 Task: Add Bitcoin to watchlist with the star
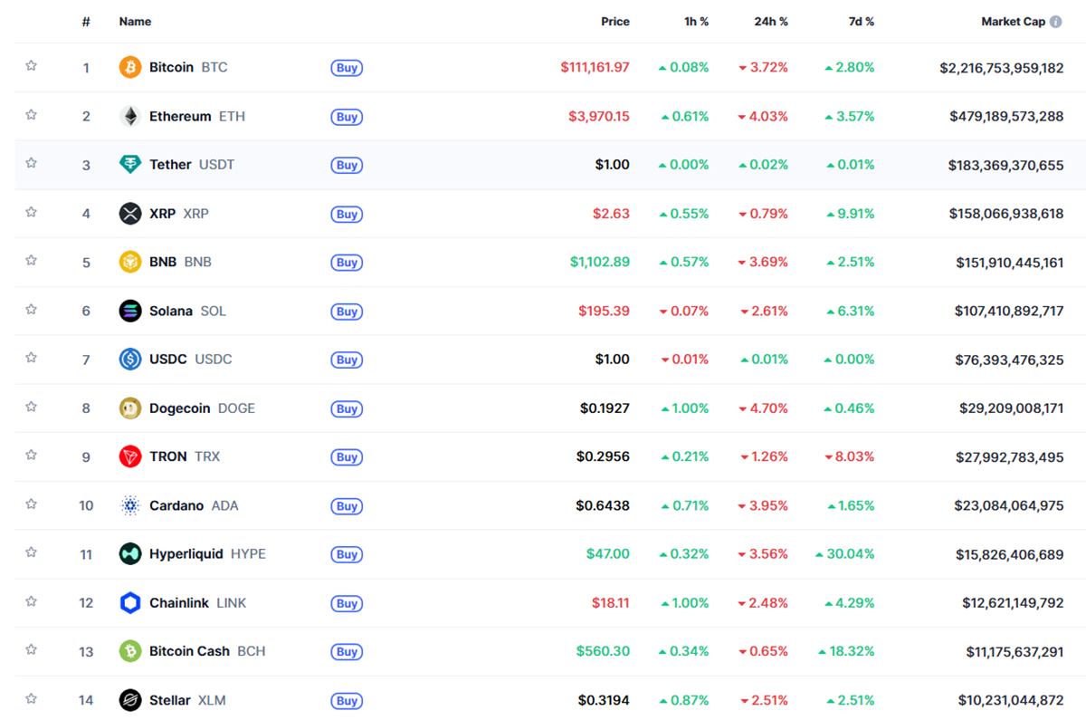[x=32, y=67]
